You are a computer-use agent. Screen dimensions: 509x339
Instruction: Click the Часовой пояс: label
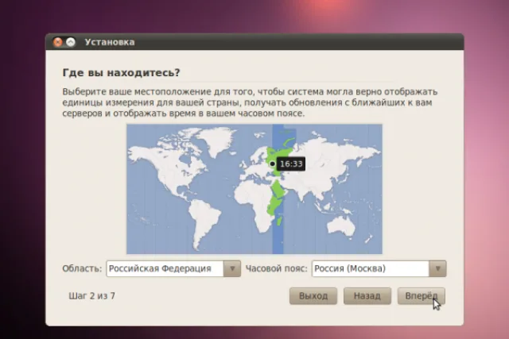point(276,268)
